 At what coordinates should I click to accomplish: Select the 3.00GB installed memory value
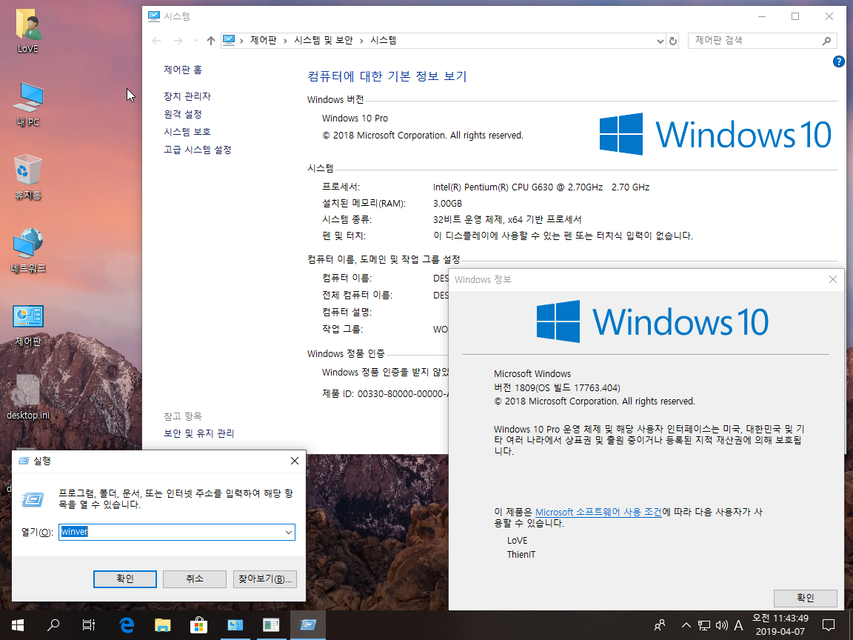tap(447, 204)
